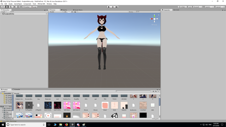
Task: Switch to the Console tab
Action: (16, 89)
